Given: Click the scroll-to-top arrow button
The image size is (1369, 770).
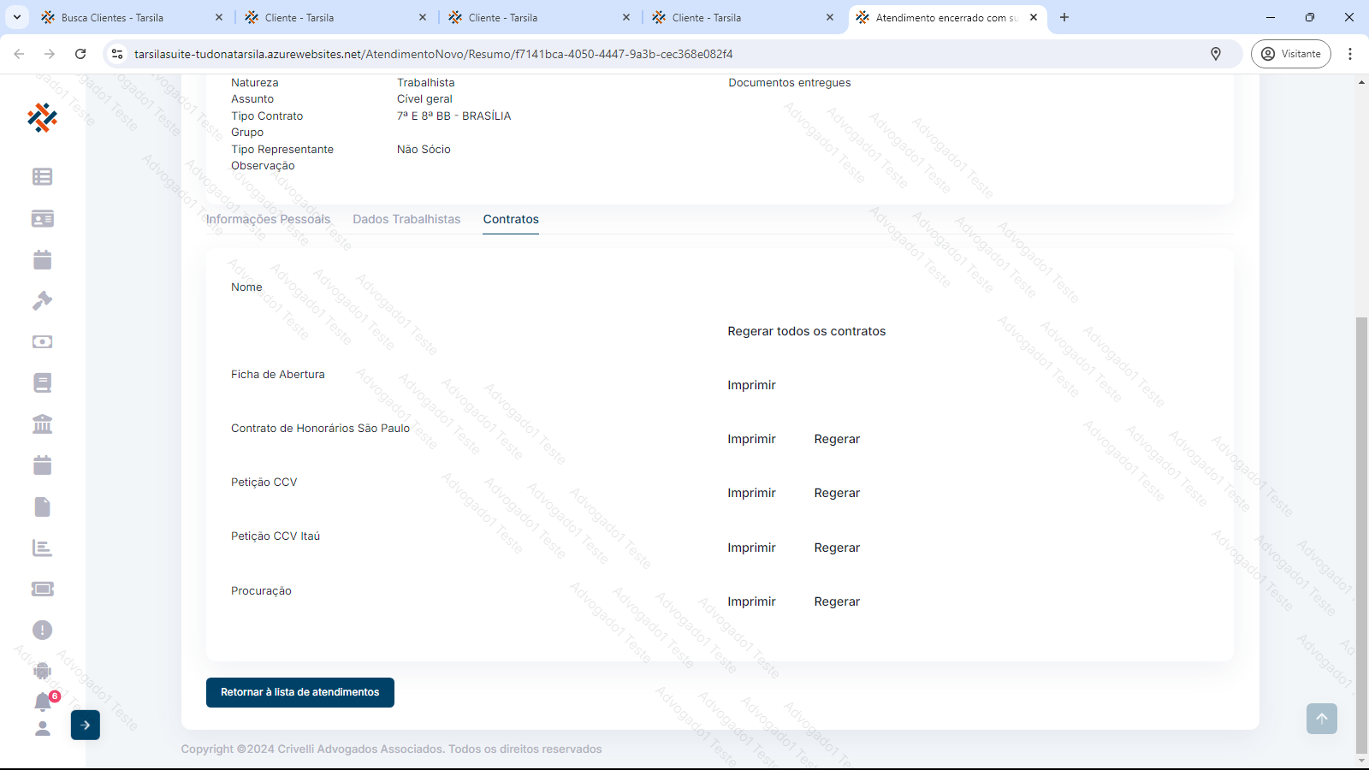Looking at the screenshot, I should pyautogui.click(x=1321, y=719).
